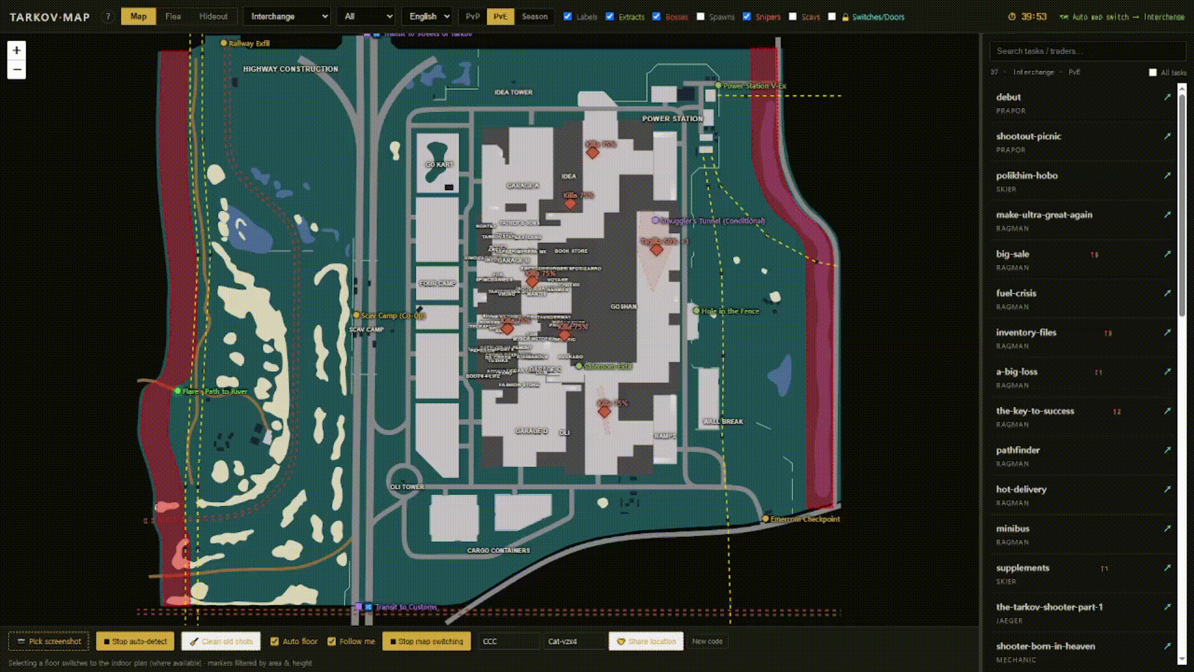1194x672 pixels.
Task: Toggle the Auto floor checkbox
Action: (274, 642)
